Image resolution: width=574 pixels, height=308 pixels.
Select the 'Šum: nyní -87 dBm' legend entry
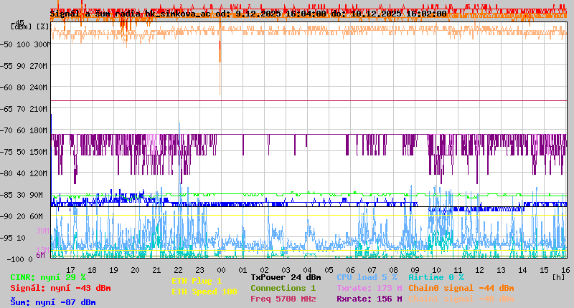(53, 302)
